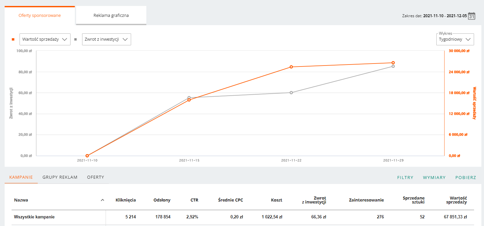Open the date range calendar icon
The width and height of the screenshot is (484, 226).
[471, 16]
